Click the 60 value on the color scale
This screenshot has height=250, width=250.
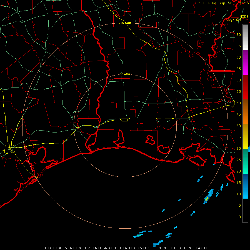[x=239, y=80]
